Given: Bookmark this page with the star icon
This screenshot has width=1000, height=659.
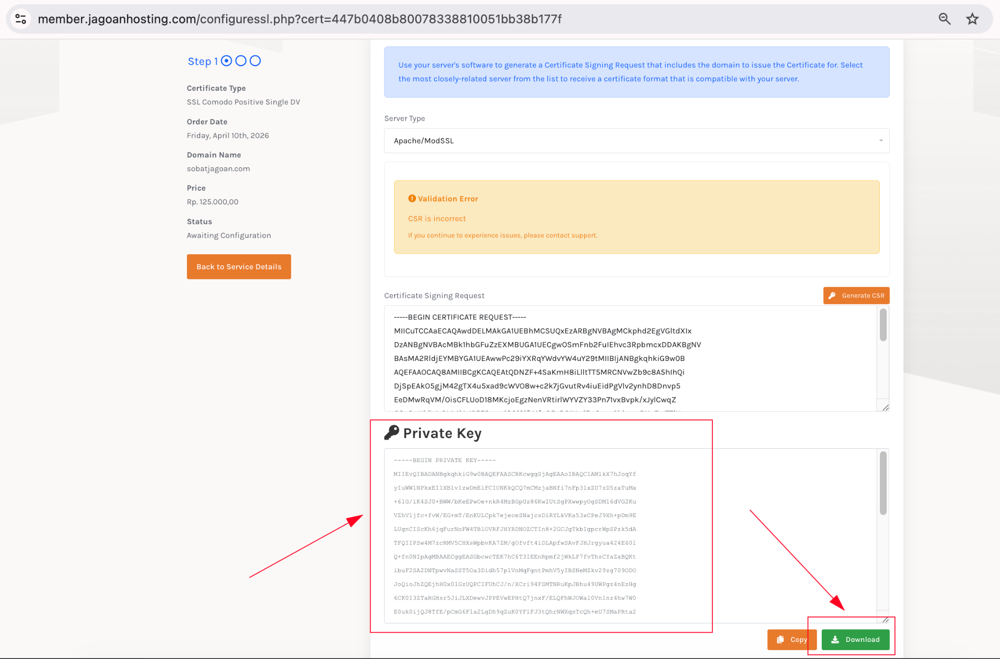Looking at the screenshot, I should (972, 19).
